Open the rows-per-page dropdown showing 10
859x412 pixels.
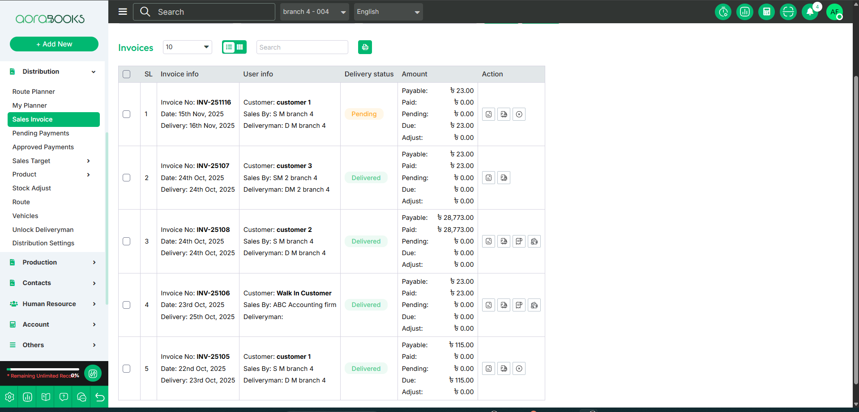tap(187, 47)
